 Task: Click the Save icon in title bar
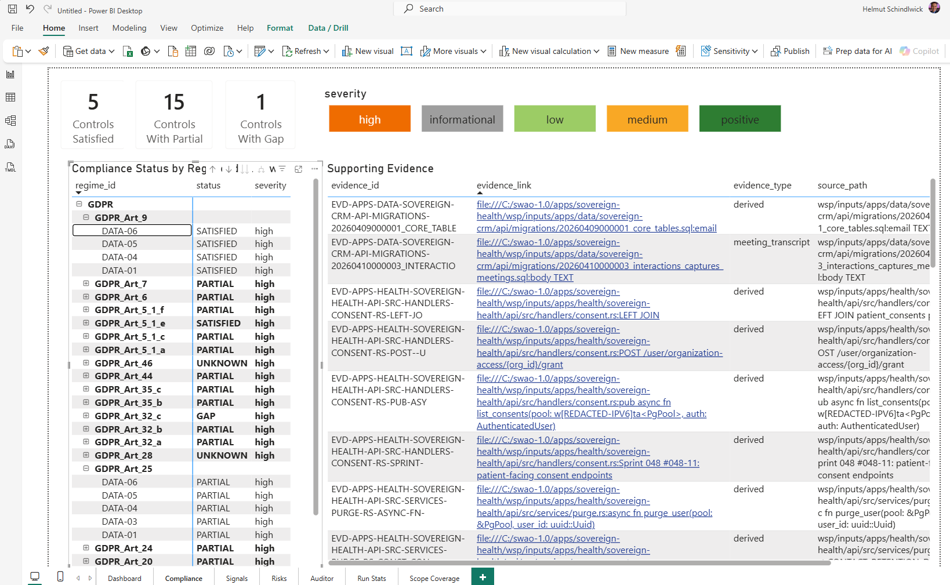pos(12,9)
